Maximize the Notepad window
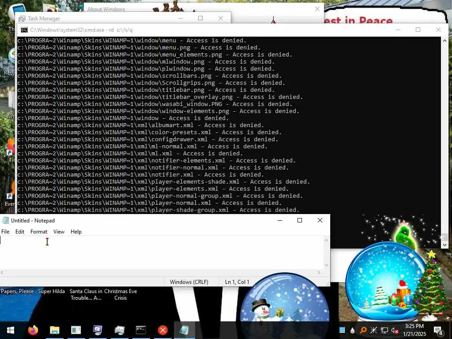Viewport: 452px width, 339px height. pos(300,220)
